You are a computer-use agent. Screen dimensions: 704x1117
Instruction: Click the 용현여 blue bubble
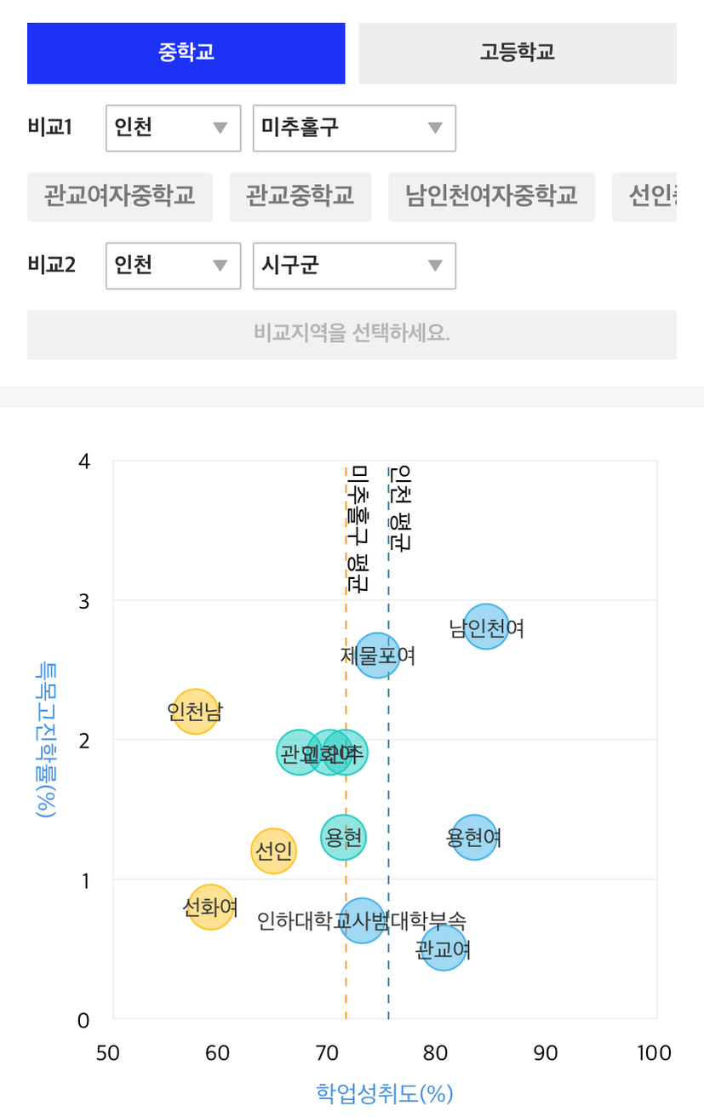pyautogui.click(x=474, y=838)
